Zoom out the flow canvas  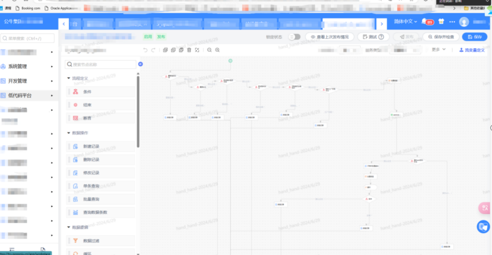pyautogui.click(x=210, y=50)
